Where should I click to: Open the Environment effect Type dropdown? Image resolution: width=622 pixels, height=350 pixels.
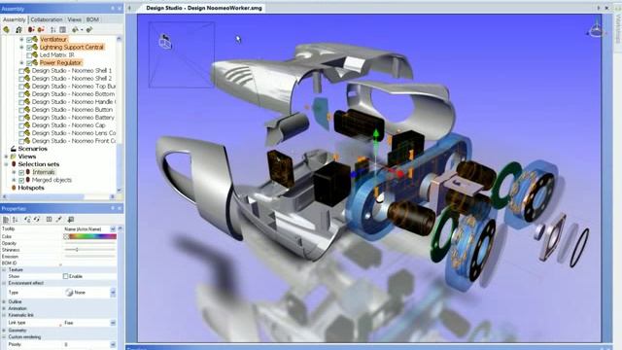pyautogui.click(x=113, y=293)
